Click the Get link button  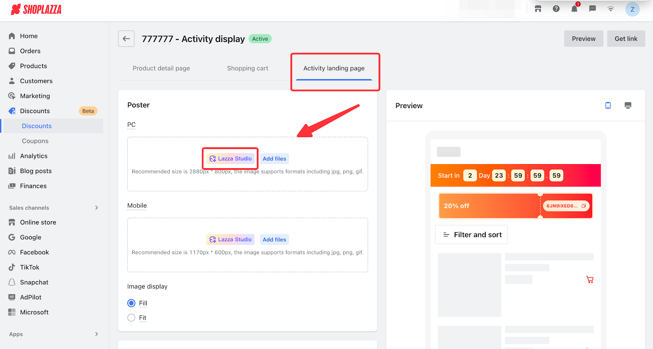(626, 39)
